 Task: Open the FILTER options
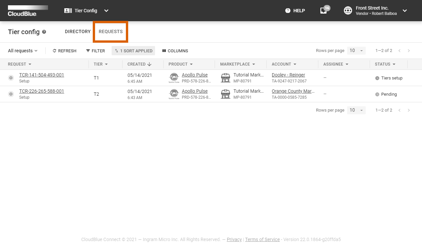click(95, 51)
